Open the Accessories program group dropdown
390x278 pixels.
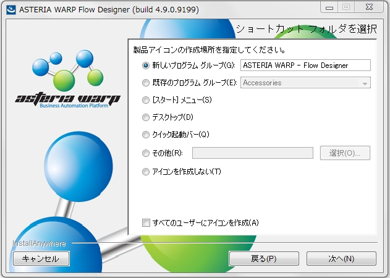[x=305, y=83]
